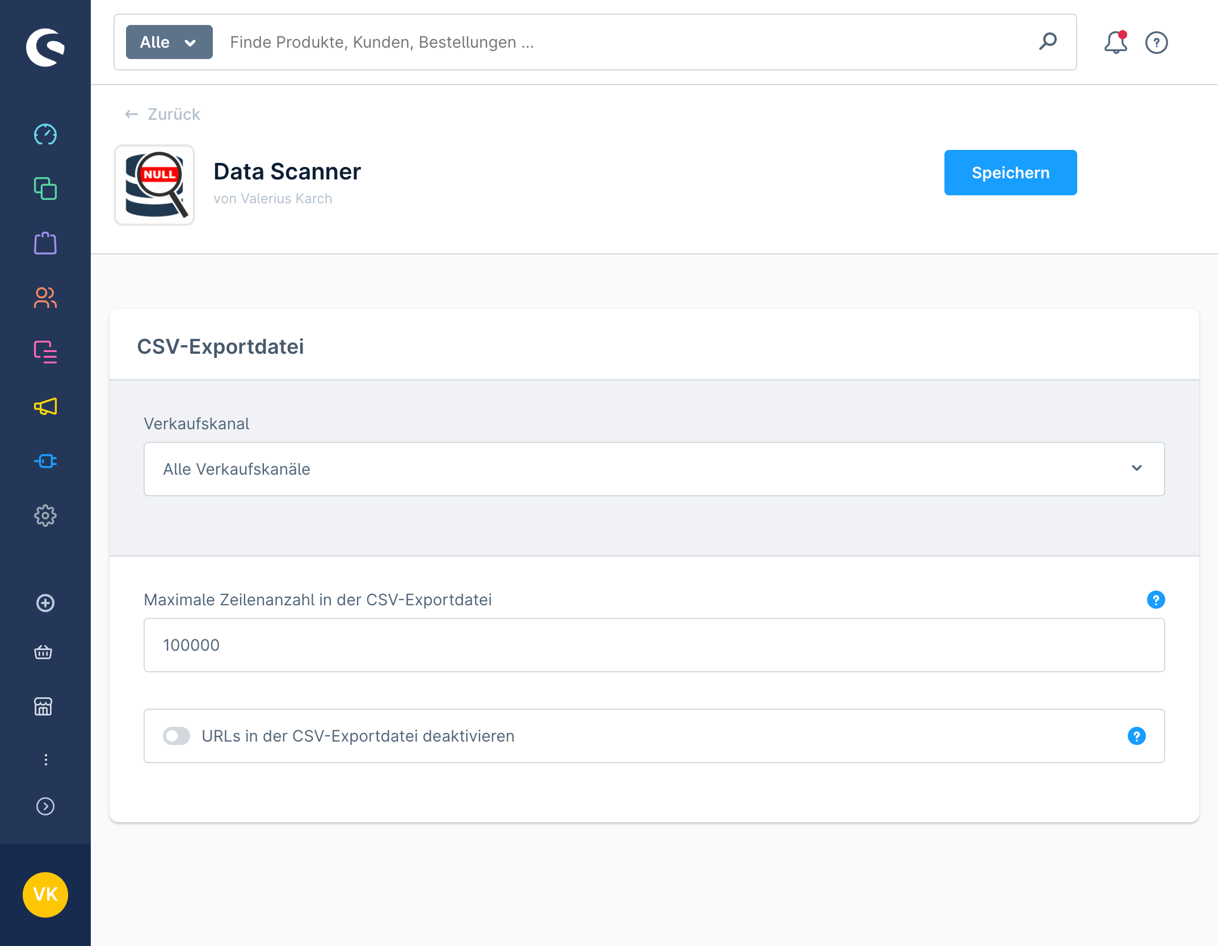Click the Speichern button
Screen dimensions: 1218x946
pos(1010,173)
